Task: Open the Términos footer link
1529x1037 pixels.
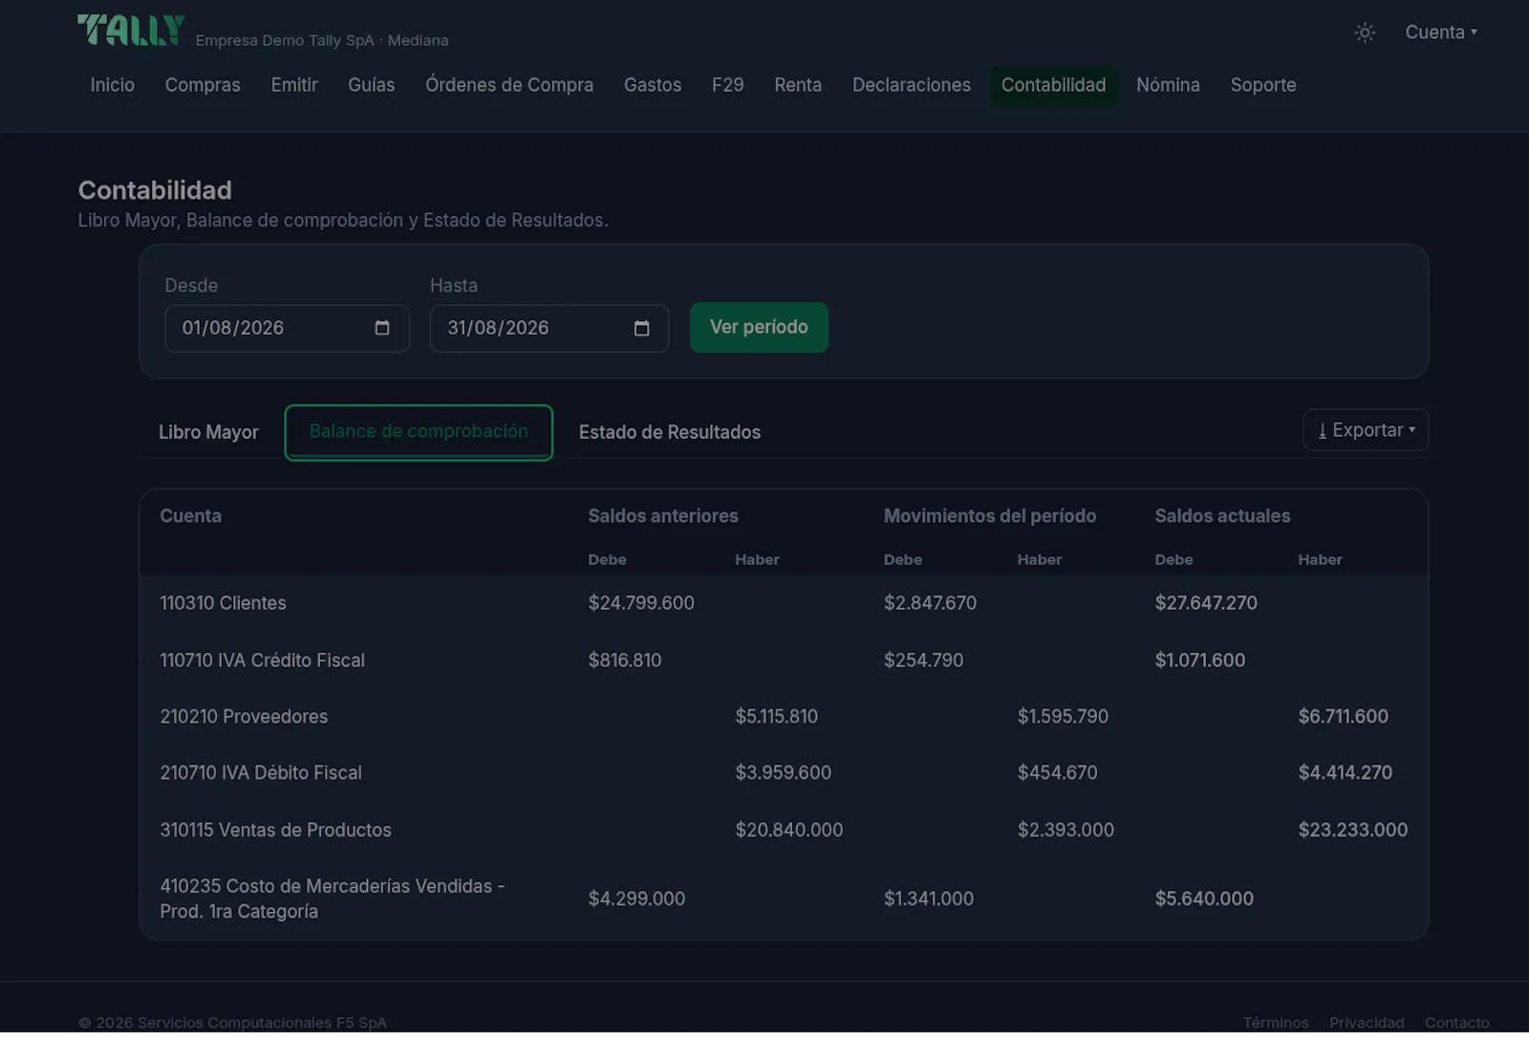Action: tap(1276, 1023)
